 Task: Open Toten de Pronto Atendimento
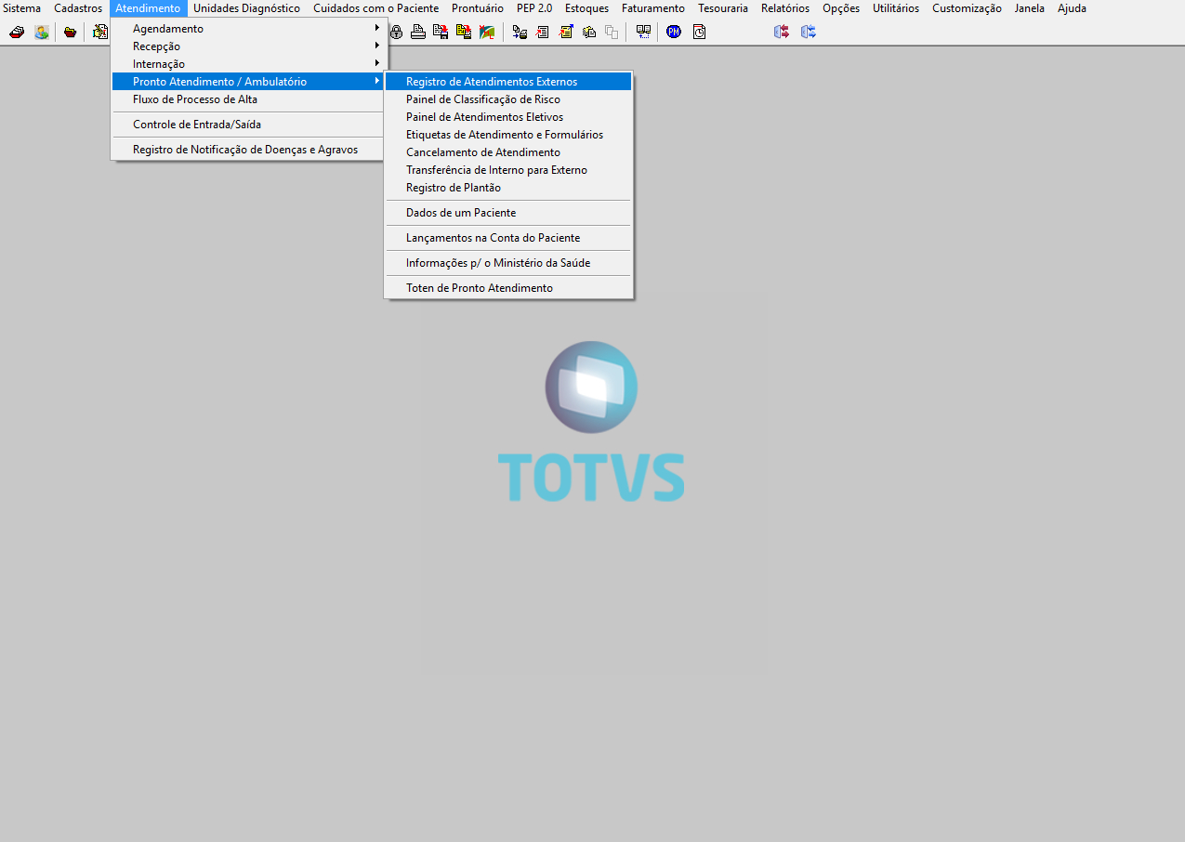click(x=508, y=288)
